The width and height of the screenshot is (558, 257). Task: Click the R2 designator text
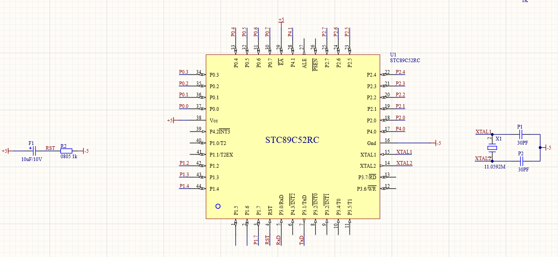(x=63, y=146)
